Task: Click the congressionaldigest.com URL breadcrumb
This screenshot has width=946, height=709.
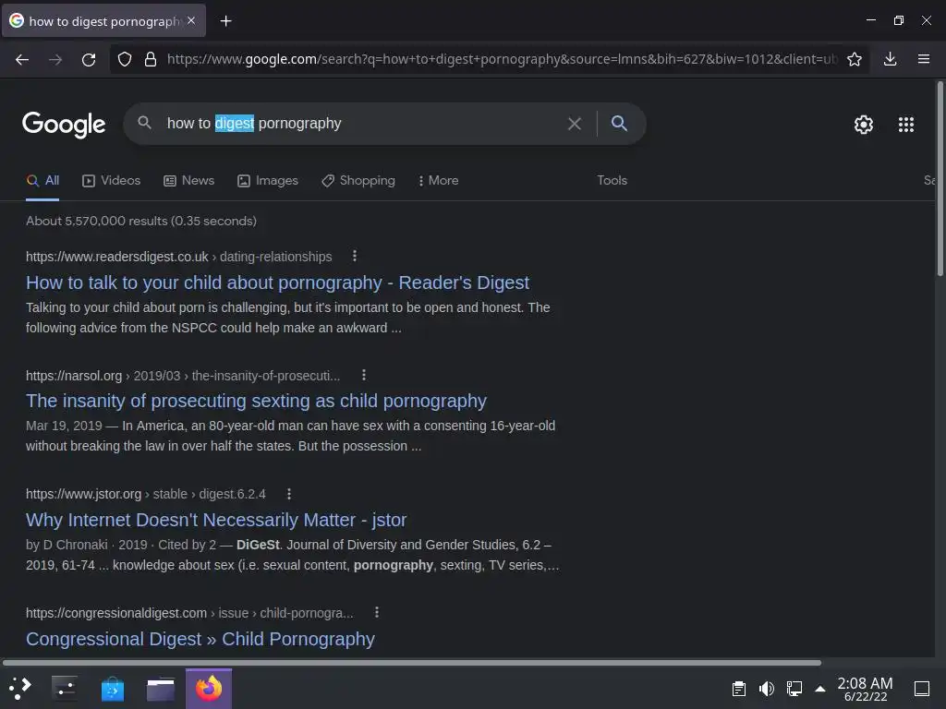Action: pyautogui.click(x=189, y=613)
